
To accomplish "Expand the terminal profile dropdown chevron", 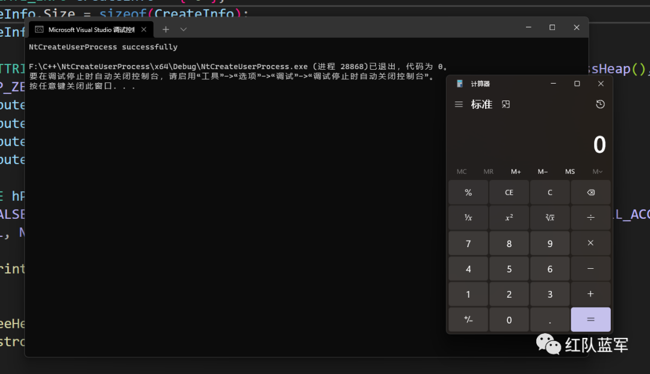I will pyautogui.click(x=184, y=29).
